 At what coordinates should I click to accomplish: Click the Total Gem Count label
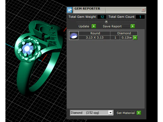coord(122,17)
